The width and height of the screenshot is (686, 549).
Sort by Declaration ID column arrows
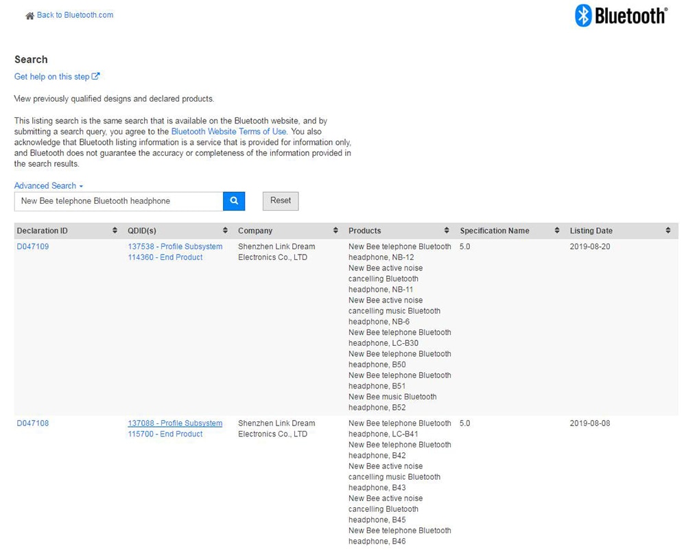tap(115, 231)
